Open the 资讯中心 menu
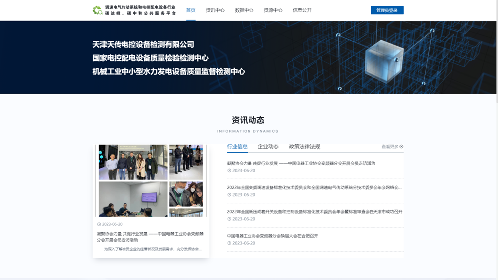The width and height of the screenshot is (498, 280). coord(215,10)
